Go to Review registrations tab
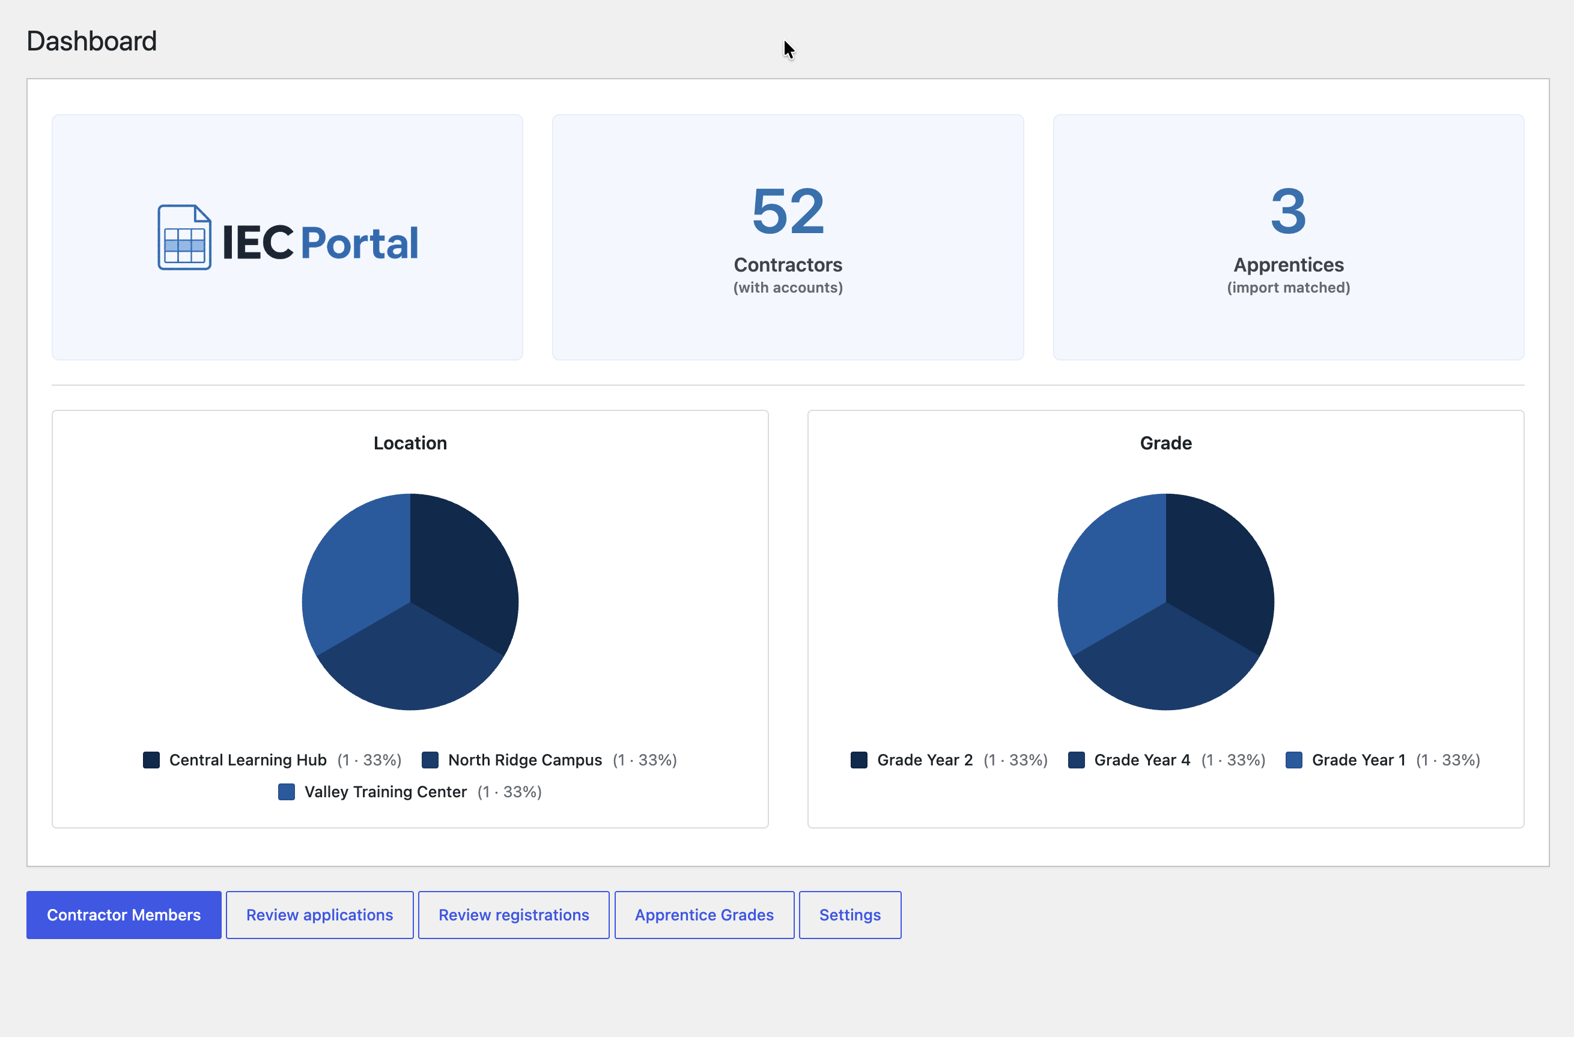The width and height of the screenshot is (1574, 1037). [514, 914]
